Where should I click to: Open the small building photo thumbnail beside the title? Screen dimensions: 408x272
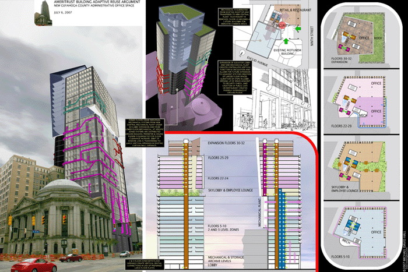pyautogui.click(x=43, y=13)
